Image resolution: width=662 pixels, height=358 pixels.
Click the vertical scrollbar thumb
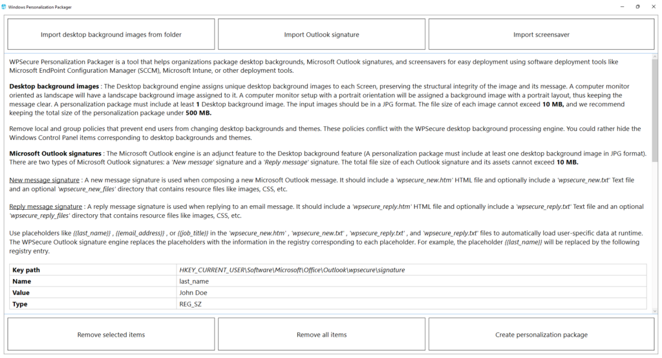(655, 110)
